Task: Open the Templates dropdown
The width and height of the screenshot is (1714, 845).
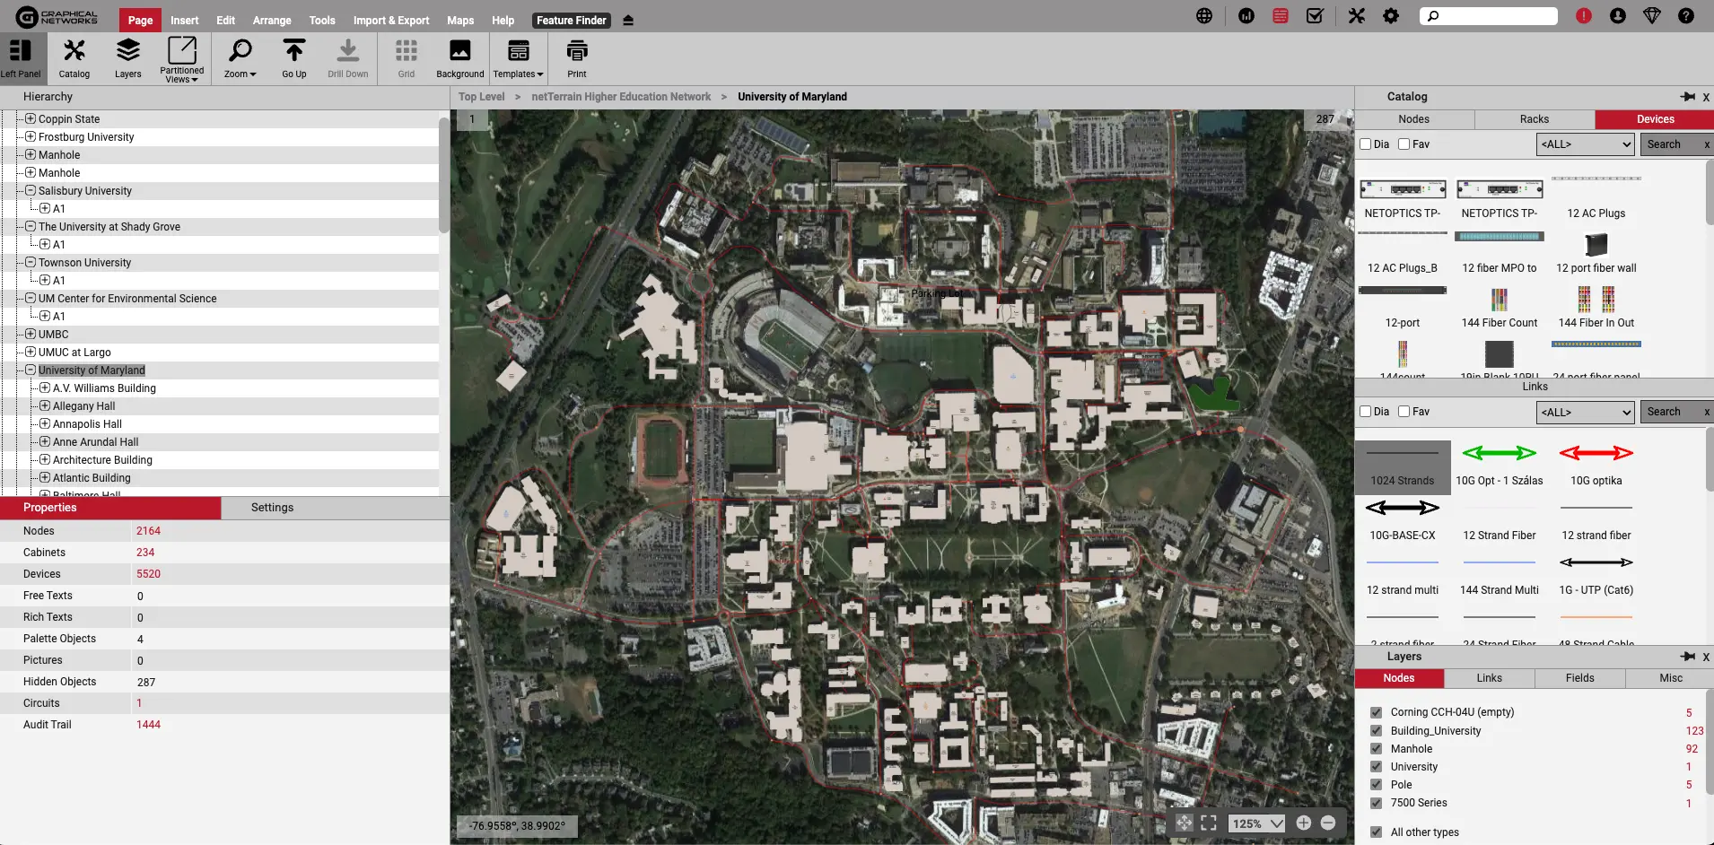Action: (x=519, y=59)
